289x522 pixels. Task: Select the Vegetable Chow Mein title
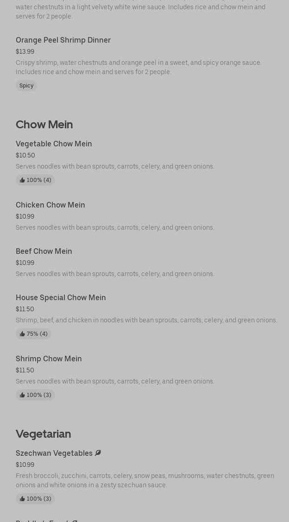tap(54, 144)
